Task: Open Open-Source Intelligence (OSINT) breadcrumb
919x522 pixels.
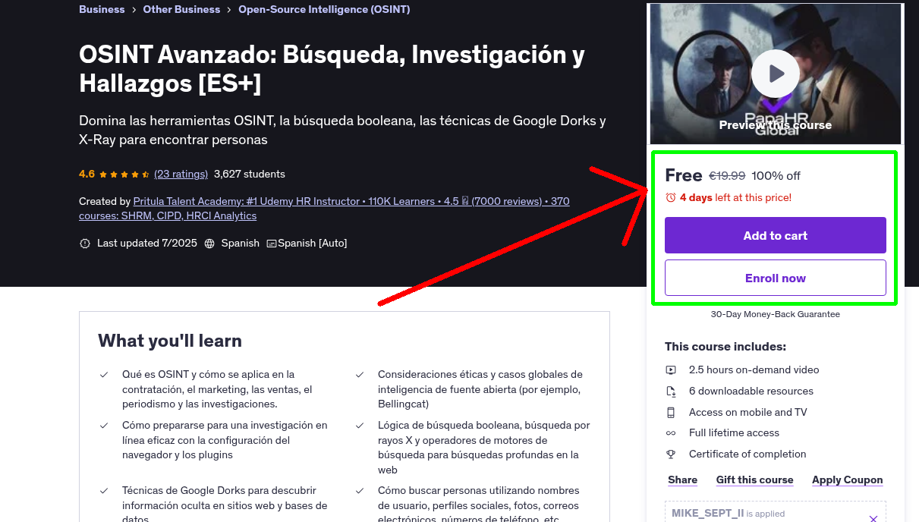Action: pyautogui.click(x=324, y=9)
